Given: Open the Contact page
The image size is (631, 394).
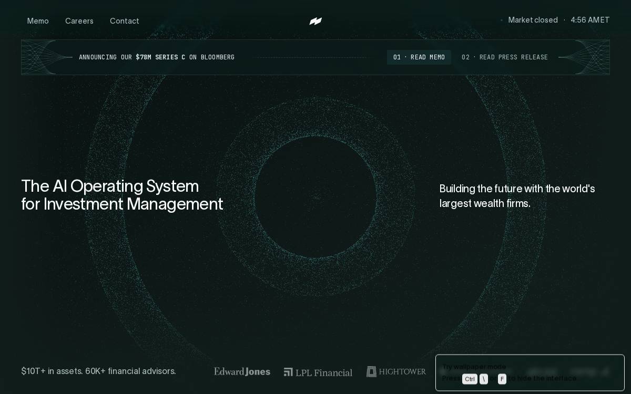Looking at the screenshot, I should click(x=125, y=21).
